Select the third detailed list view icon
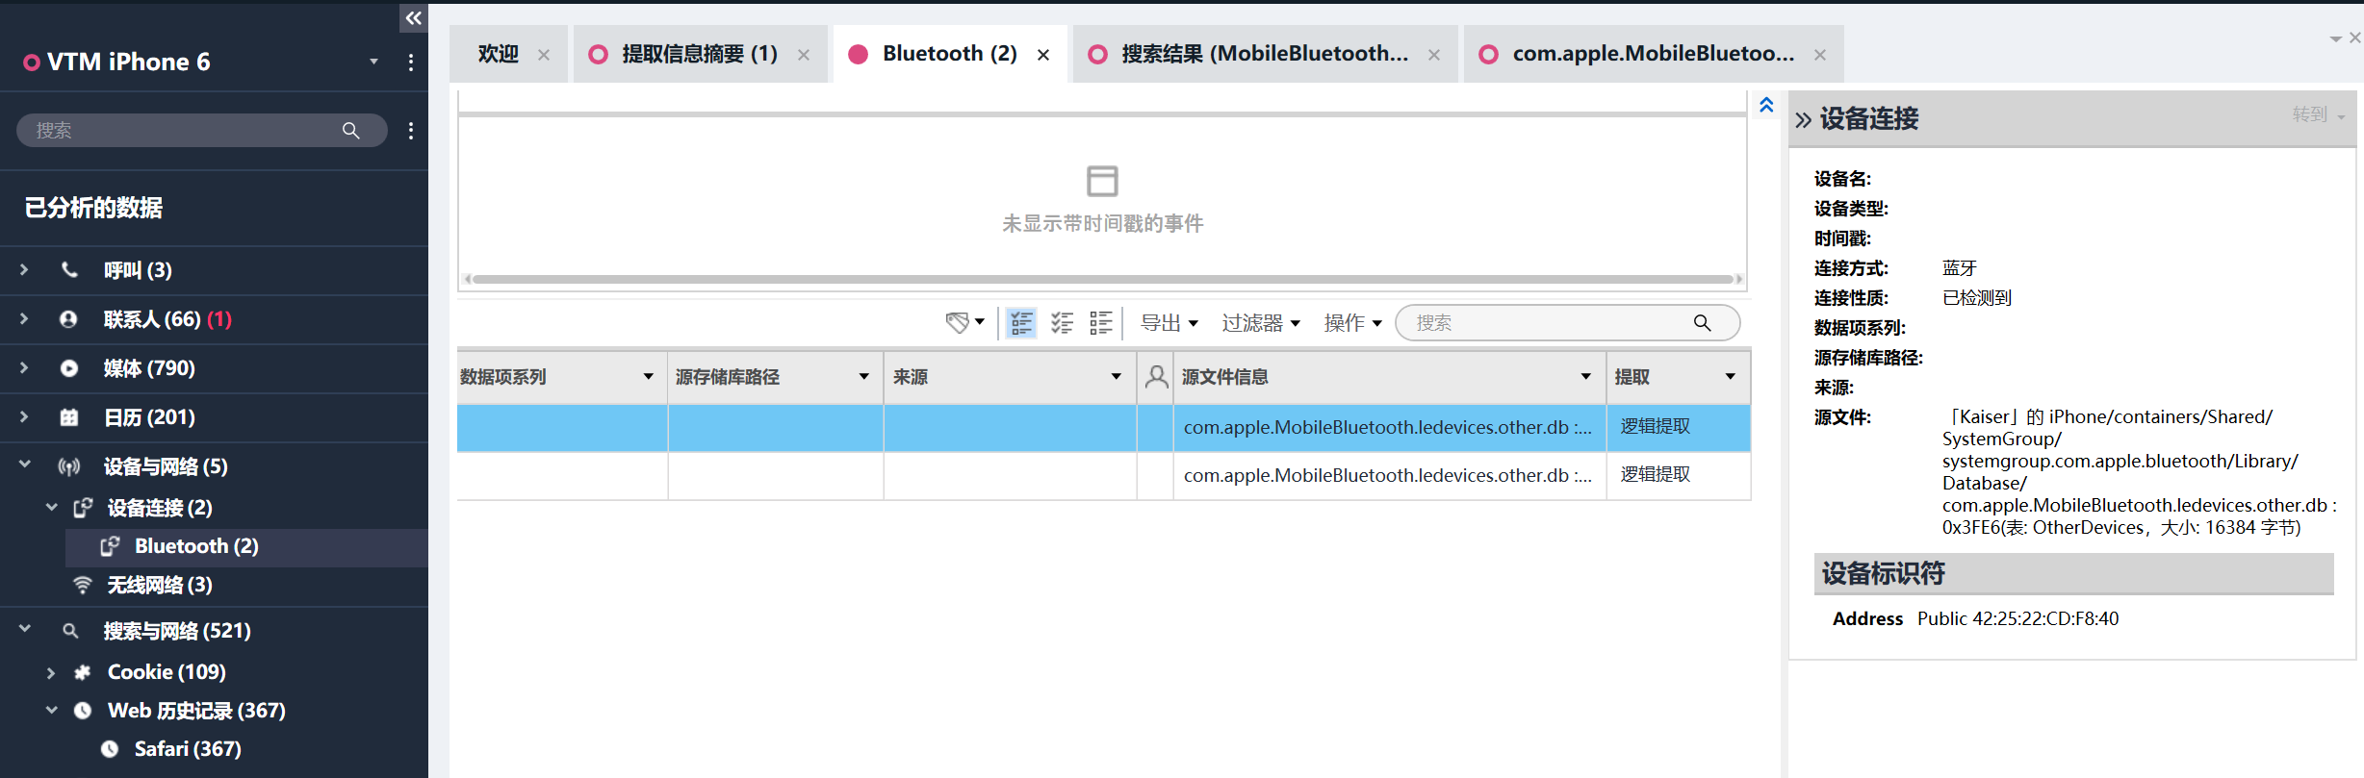 [1101, 323]
